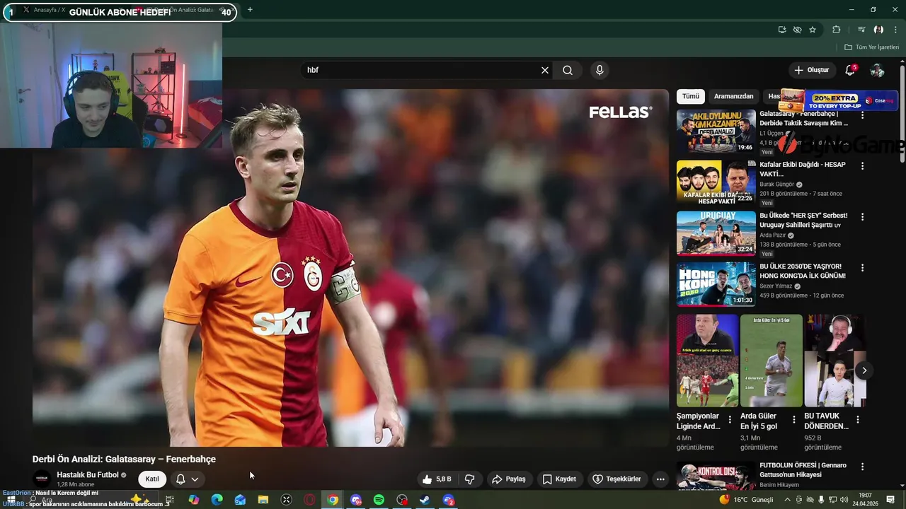Image resolution: width=906 pixels, height=509 pixels.
Task: Open more video actions three dots
Action: click(660, 479)
